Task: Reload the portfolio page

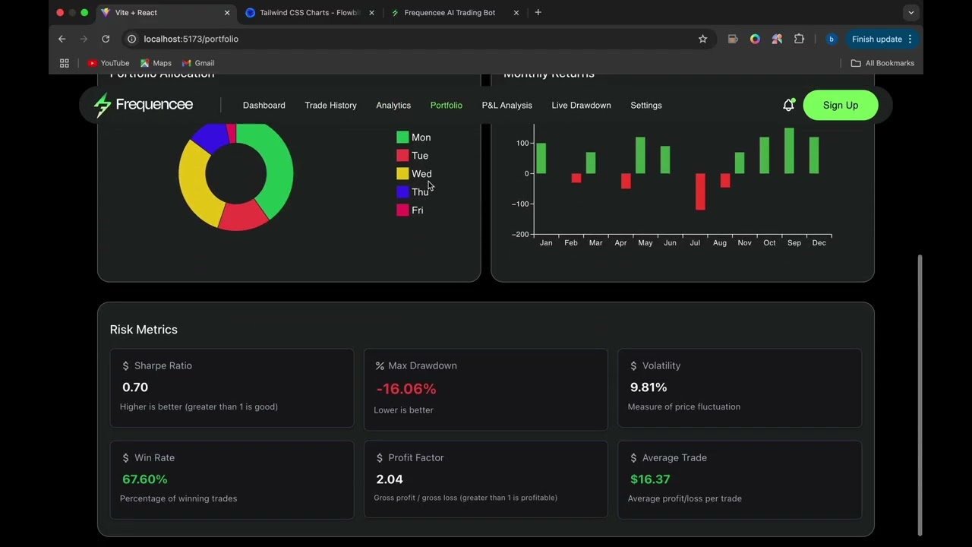Action: [106, 39]
